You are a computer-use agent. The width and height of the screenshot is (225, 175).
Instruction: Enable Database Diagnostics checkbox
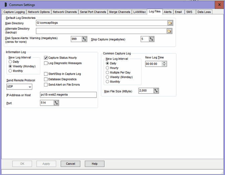pyautogui.click(x=46, y=79)
